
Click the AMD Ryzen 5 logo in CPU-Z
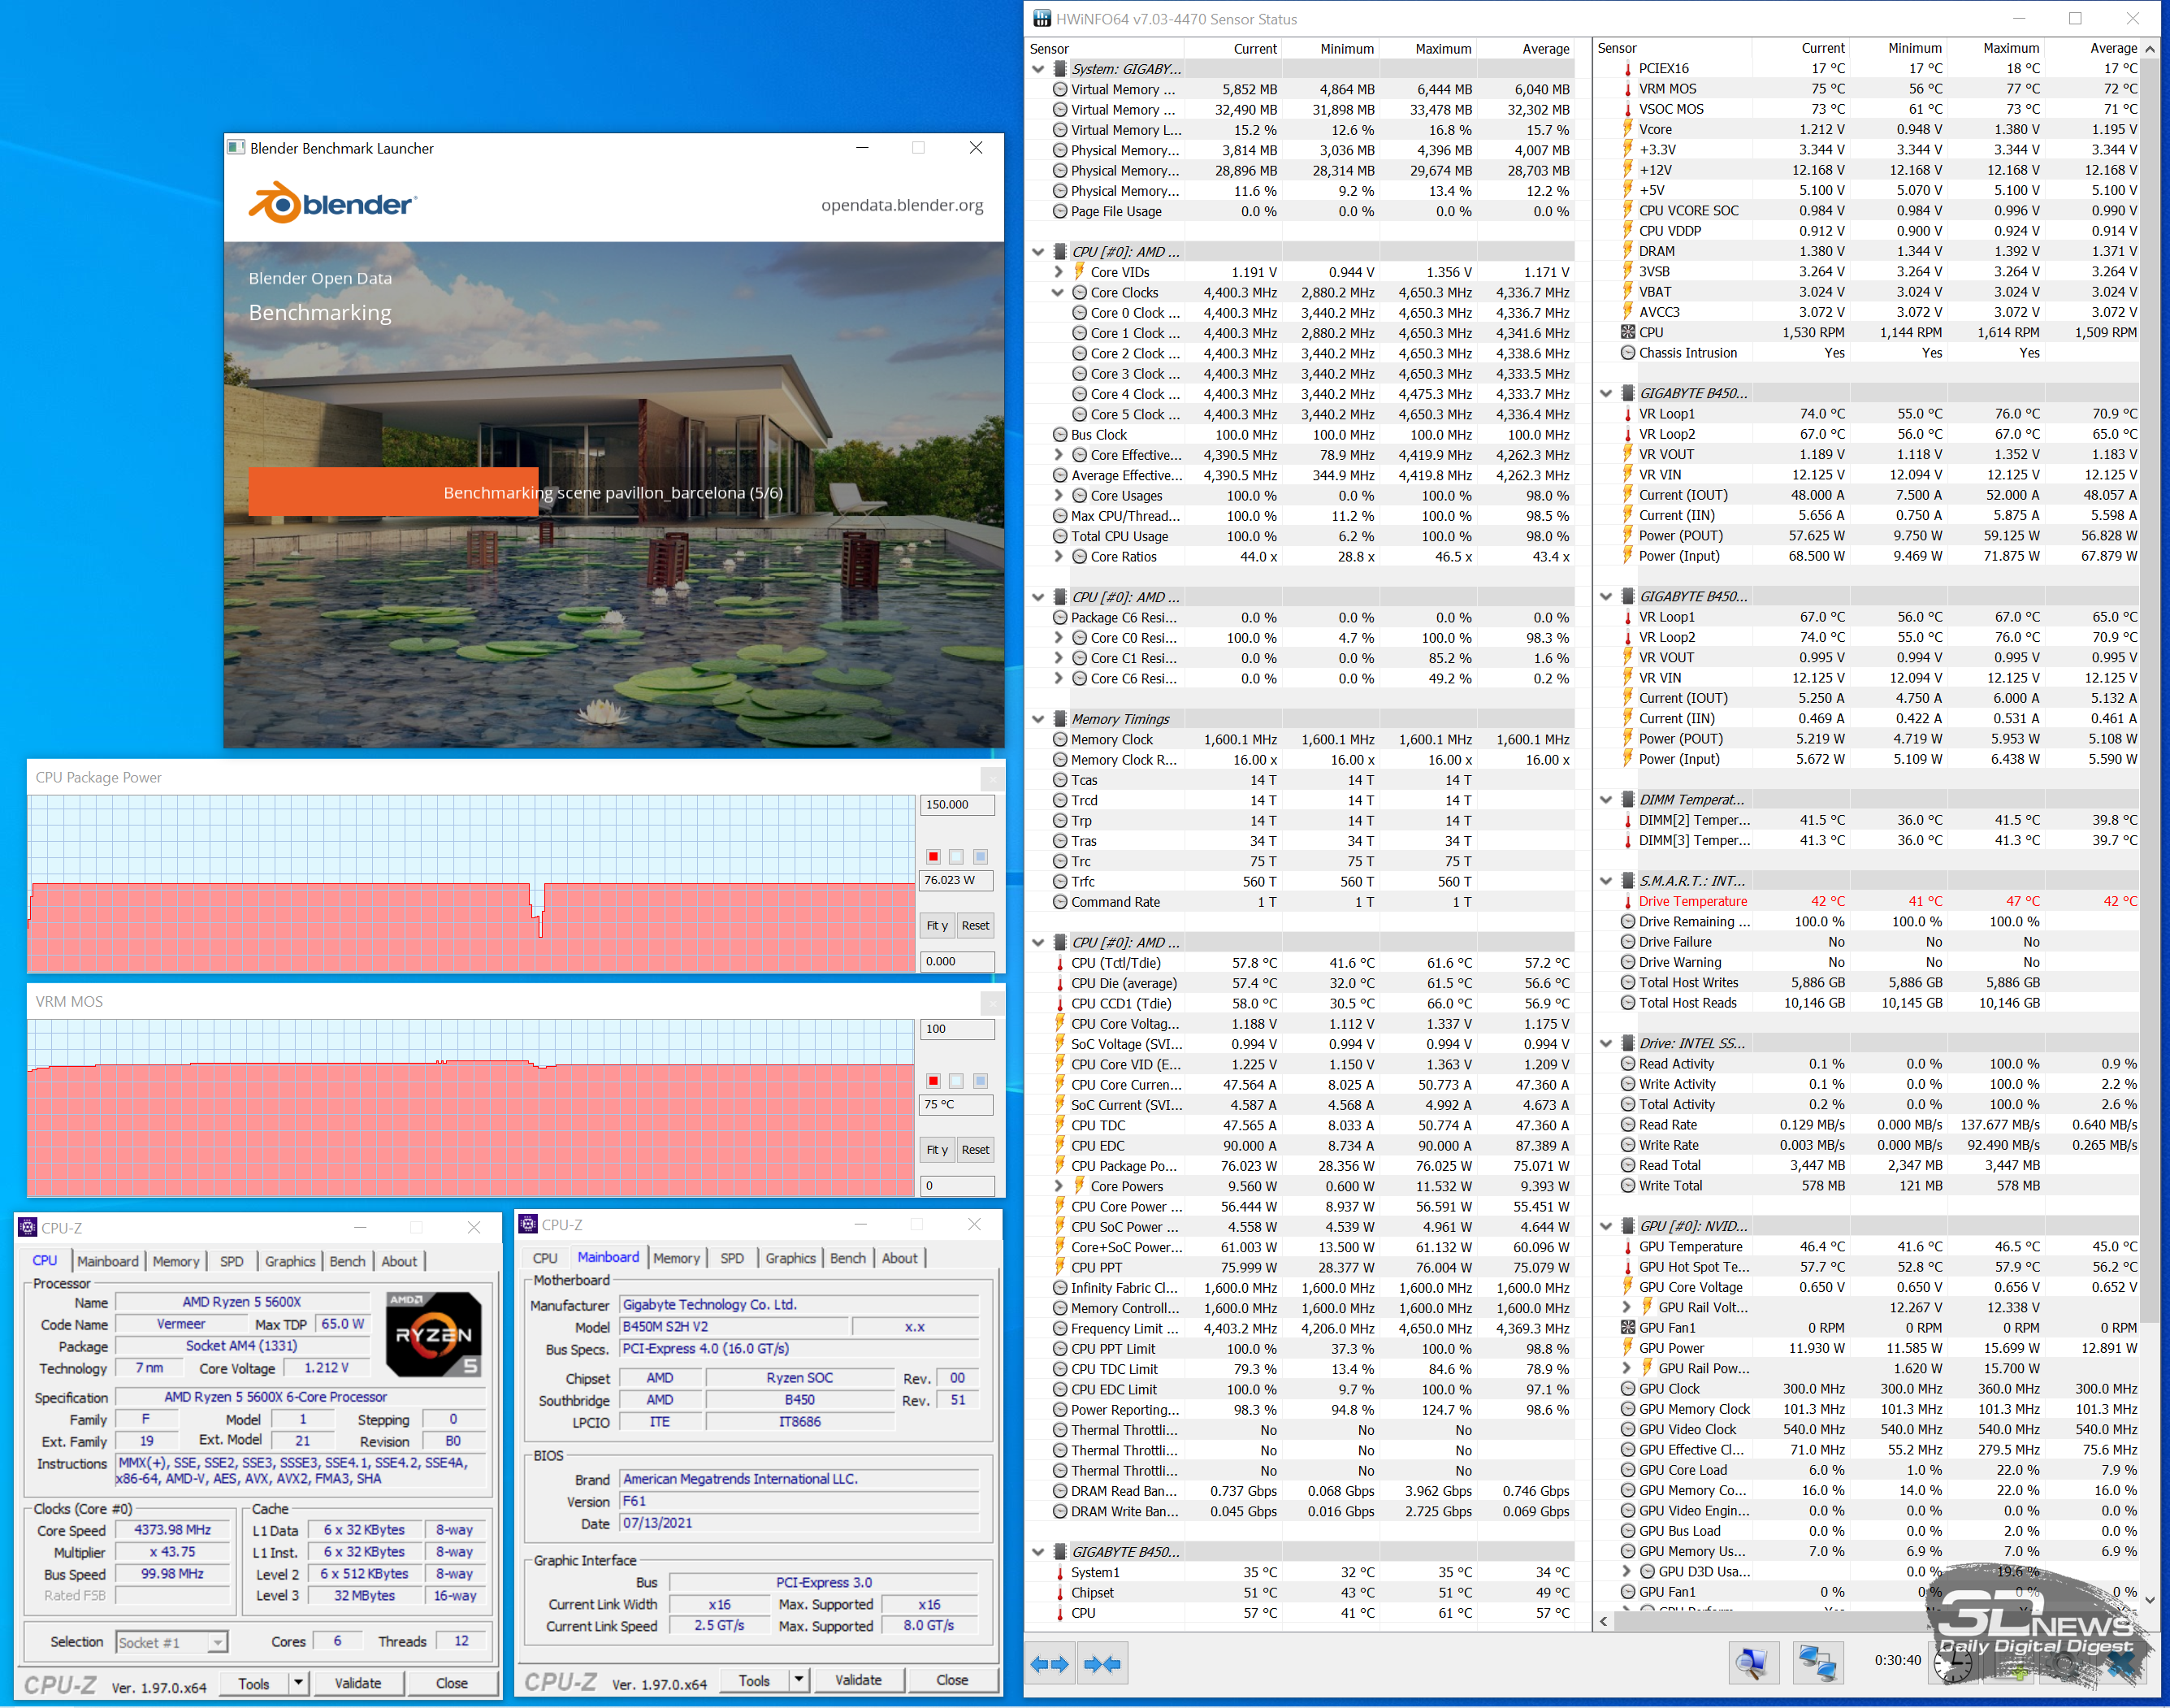(x=434, y=1334)
